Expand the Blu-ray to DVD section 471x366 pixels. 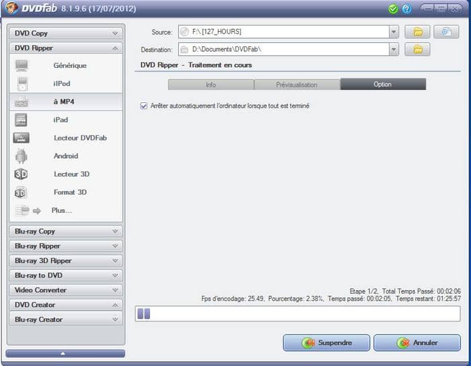(66, 275)
